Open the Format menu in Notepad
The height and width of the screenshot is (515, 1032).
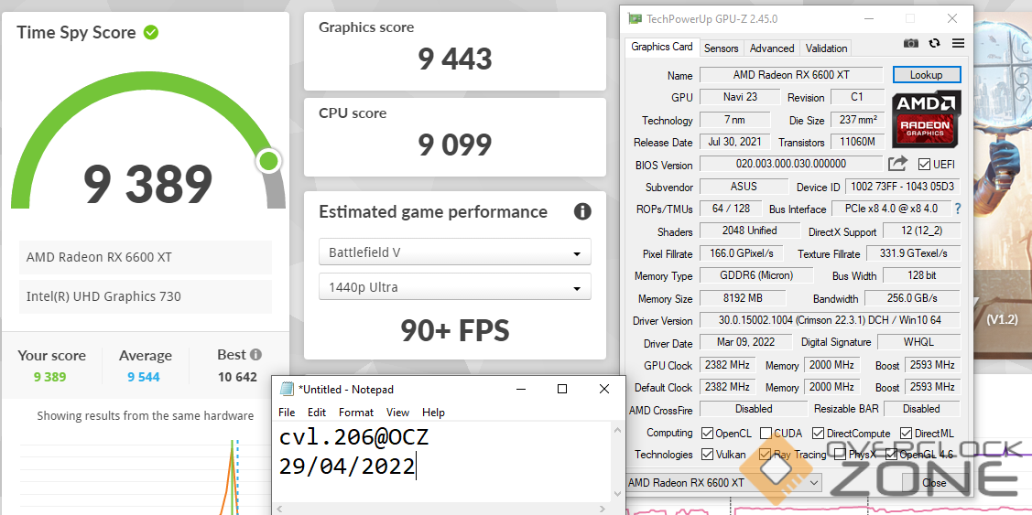coord(356,413)
